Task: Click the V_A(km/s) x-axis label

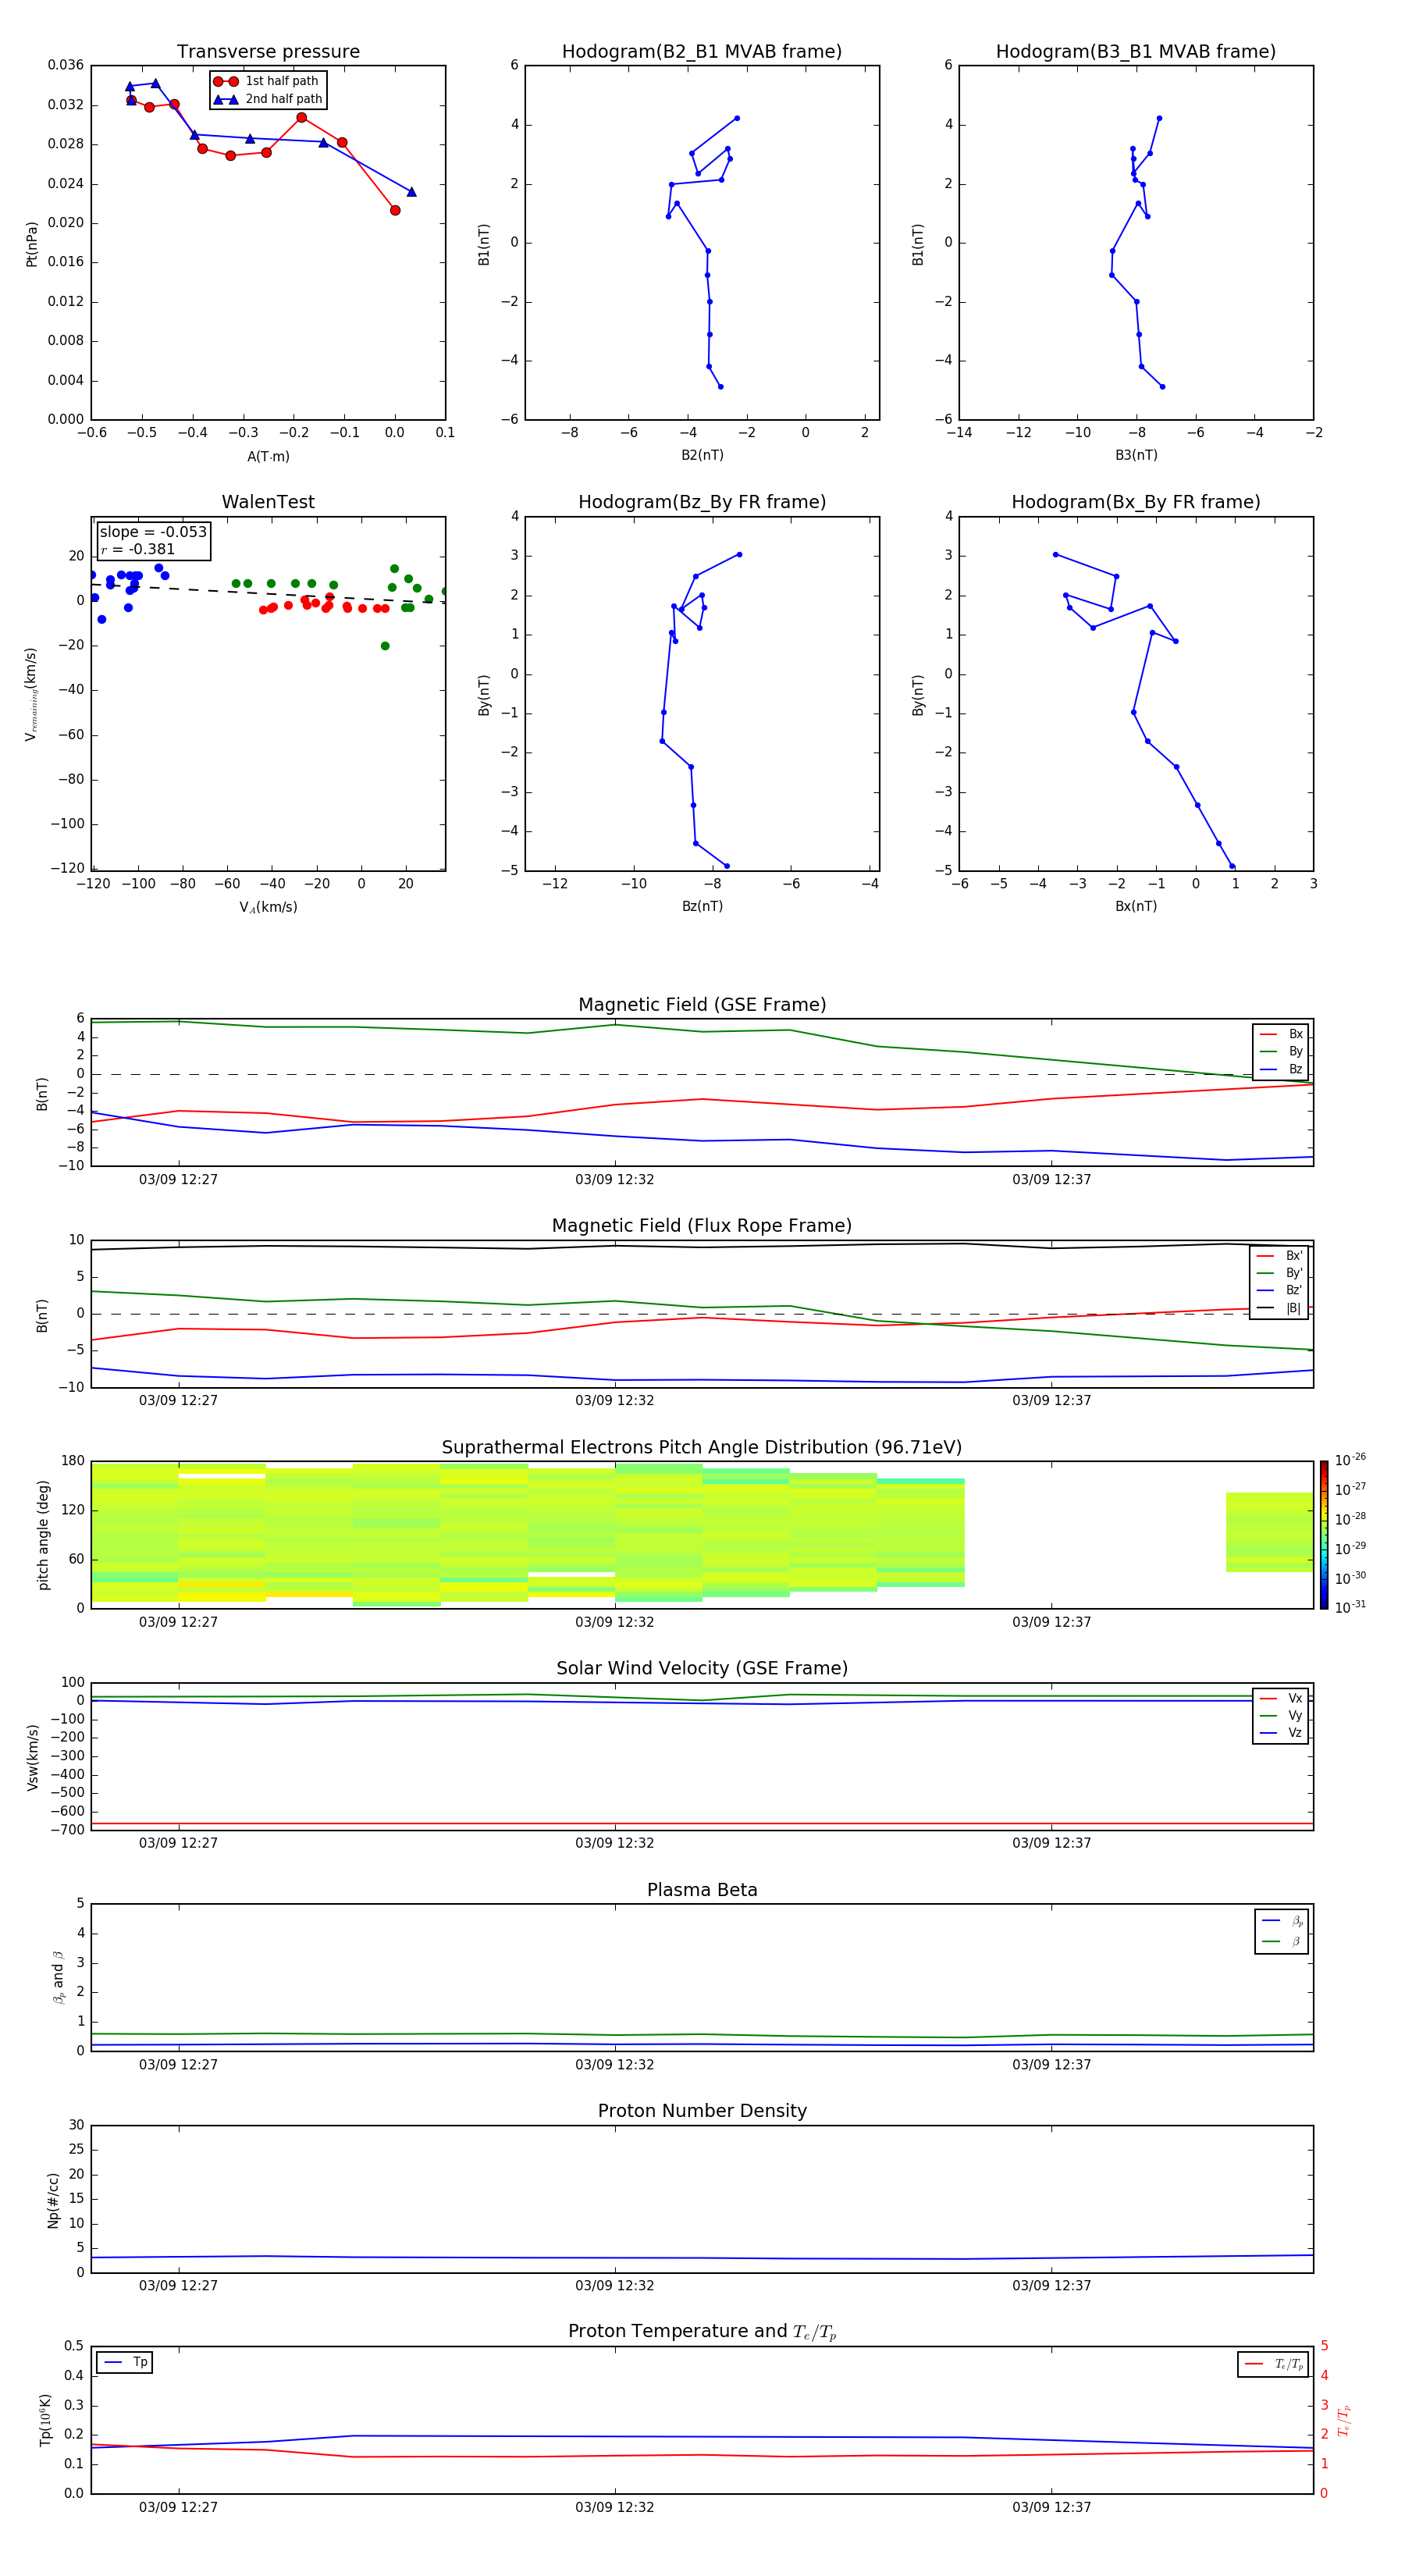Action: tap(268, 907)
